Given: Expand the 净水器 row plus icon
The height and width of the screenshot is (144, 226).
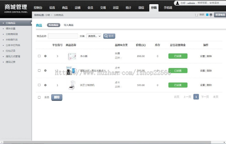Looking at the screenshot, I should click(45, 56).
